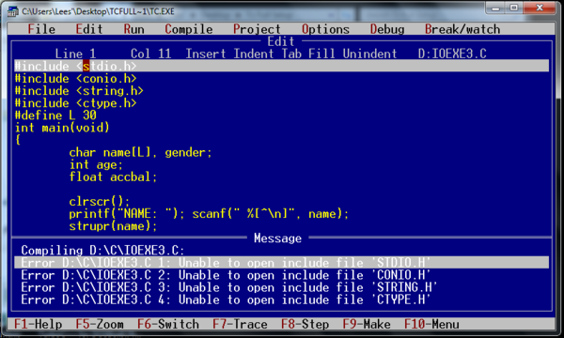Click the F8-Step shortcut
Image resolution: width=564 pixels, height=338 pixels.
[x=305, y=324]
